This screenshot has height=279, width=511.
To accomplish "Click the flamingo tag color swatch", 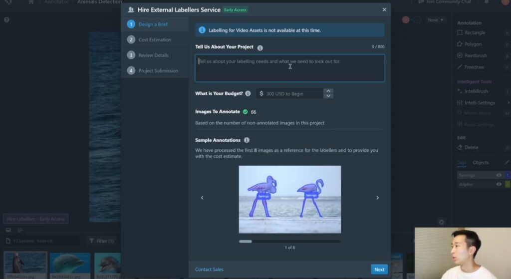I will (x=508, y=175).
